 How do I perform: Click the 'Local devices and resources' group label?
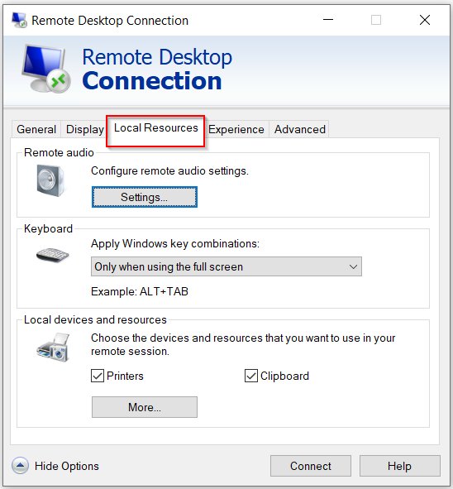point(95,320)
